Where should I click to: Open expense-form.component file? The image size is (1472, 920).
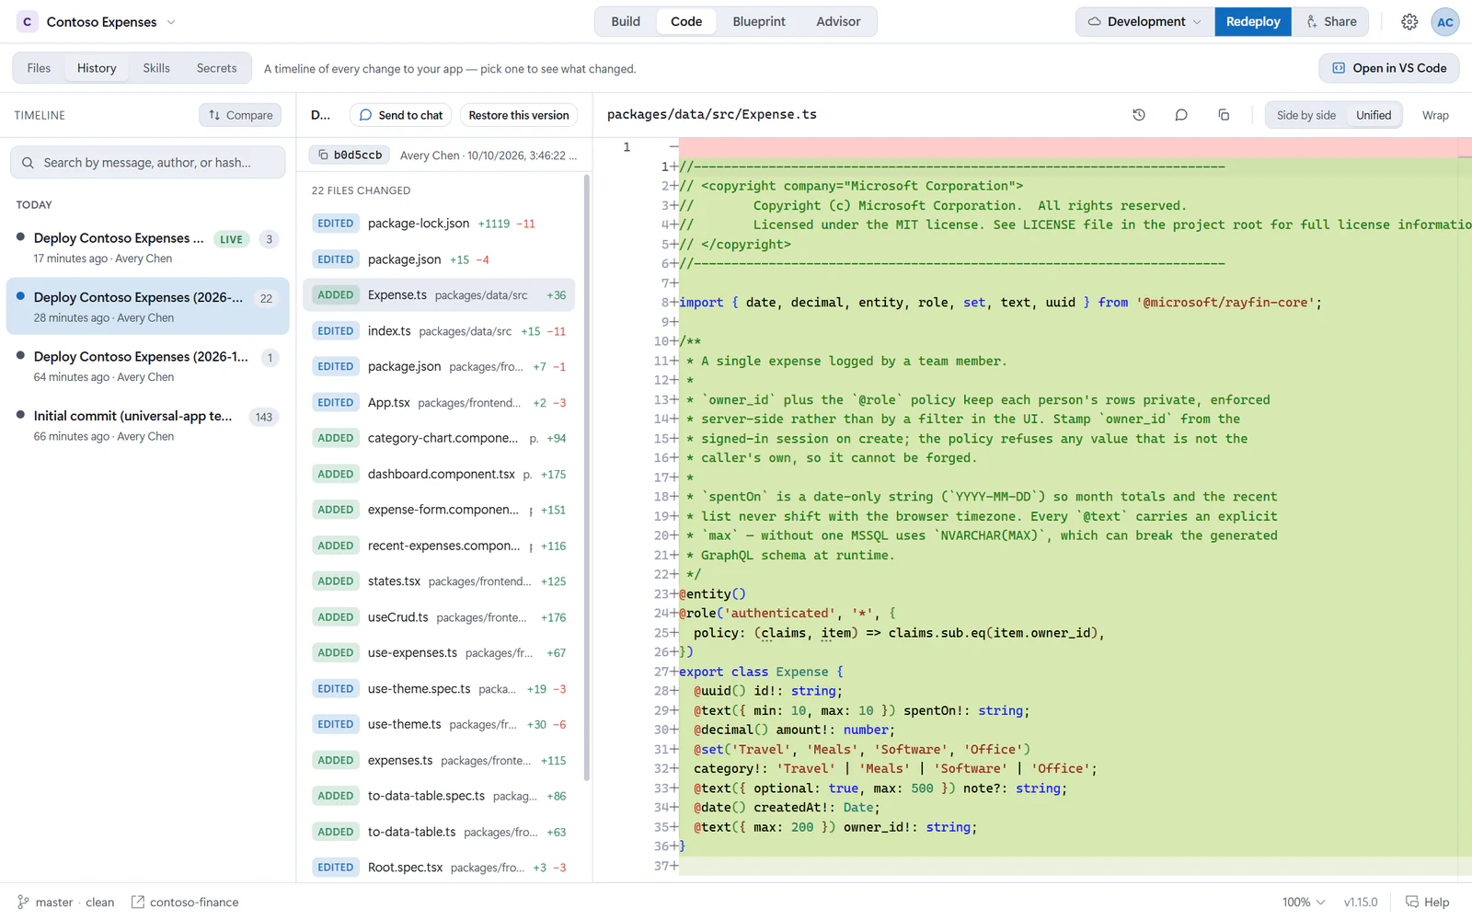pyautogui.click(x=439, y=510)
